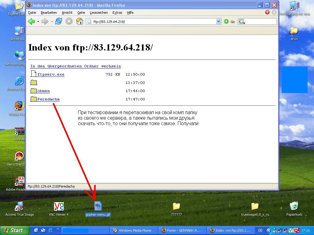Open the Extras menu
This screenshot has height=235, width=314.
117,13
